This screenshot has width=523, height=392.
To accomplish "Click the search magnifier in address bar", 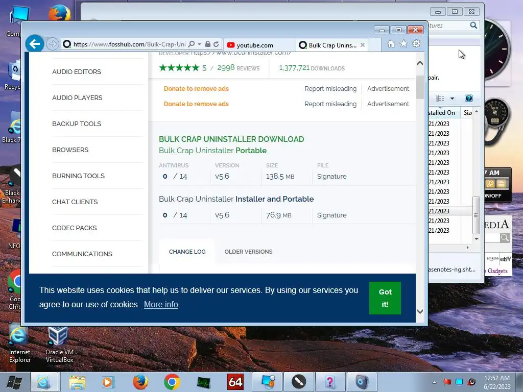I will coord(192,44).
